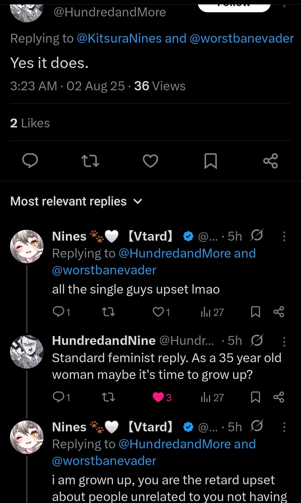Screen dimensions: 301x503
Task: Open @worstbanevader link in the top reply line
Action: 242,38
